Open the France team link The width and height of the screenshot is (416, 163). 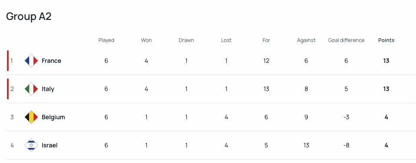pos(51,61)
